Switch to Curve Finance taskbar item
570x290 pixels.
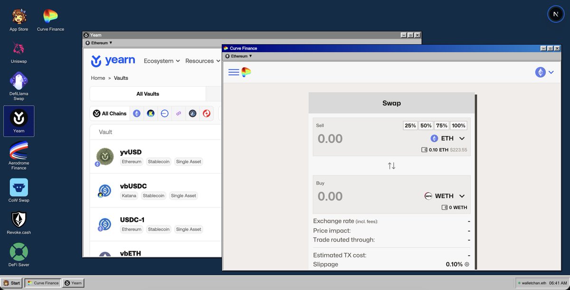43,283
